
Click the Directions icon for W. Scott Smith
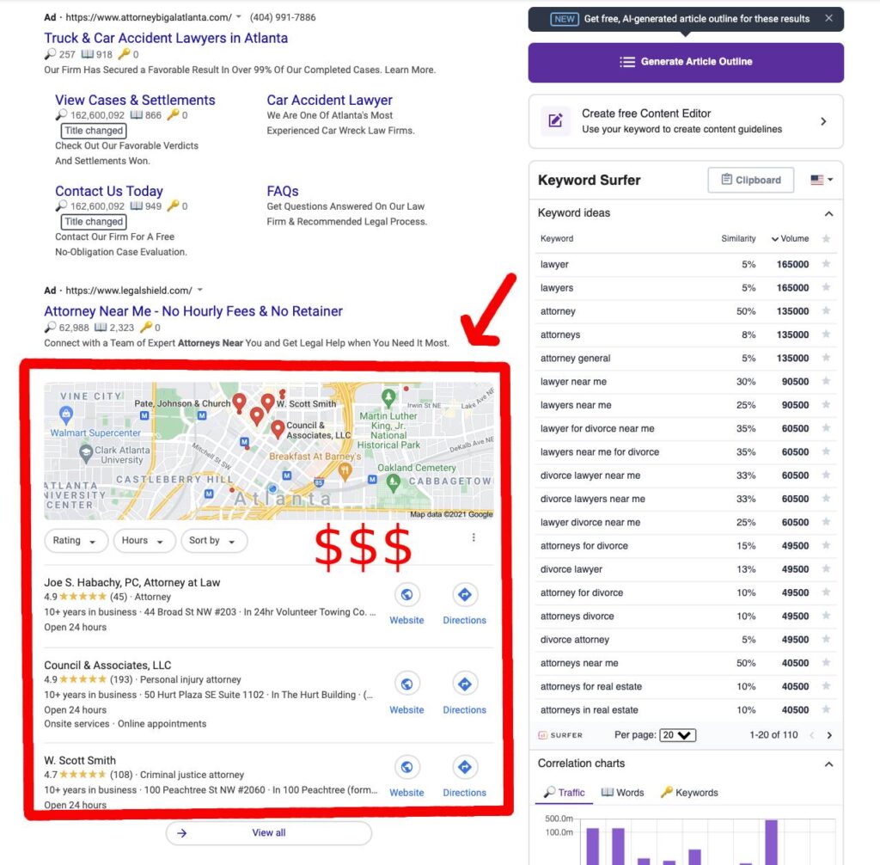coord(464,767)
